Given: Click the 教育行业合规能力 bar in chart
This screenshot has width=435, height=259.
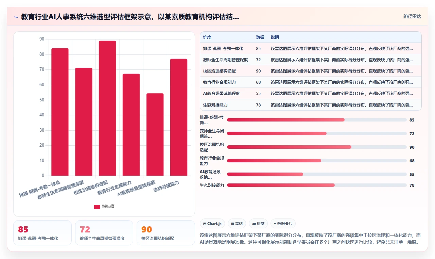Looking at the screenshot, I should 131,125.
